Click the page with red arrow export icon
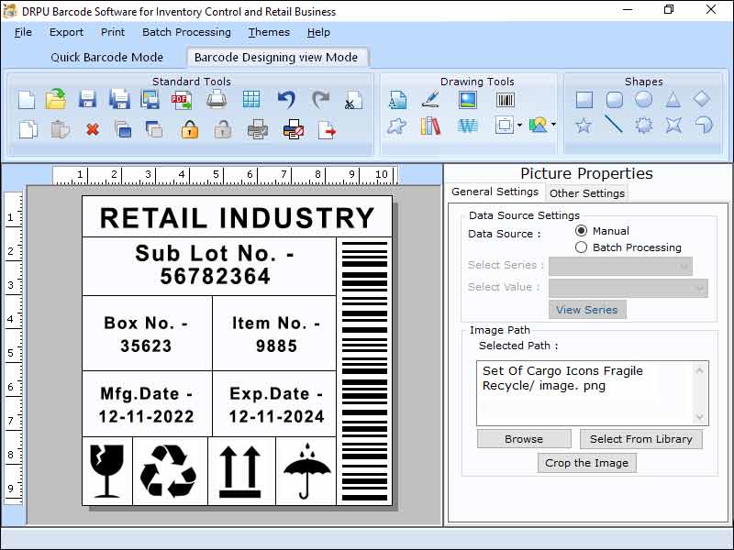 (327, 130)
